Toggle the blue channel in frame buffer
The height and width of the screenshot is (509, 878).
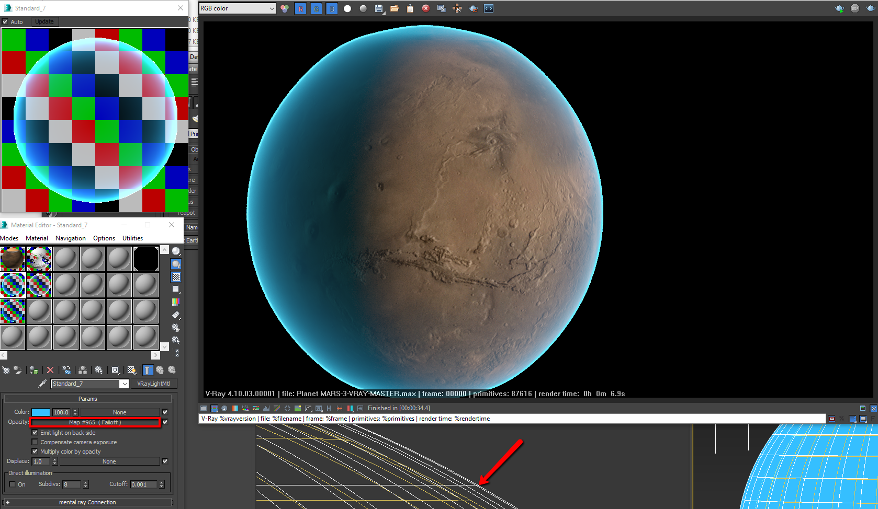(332, 9)
